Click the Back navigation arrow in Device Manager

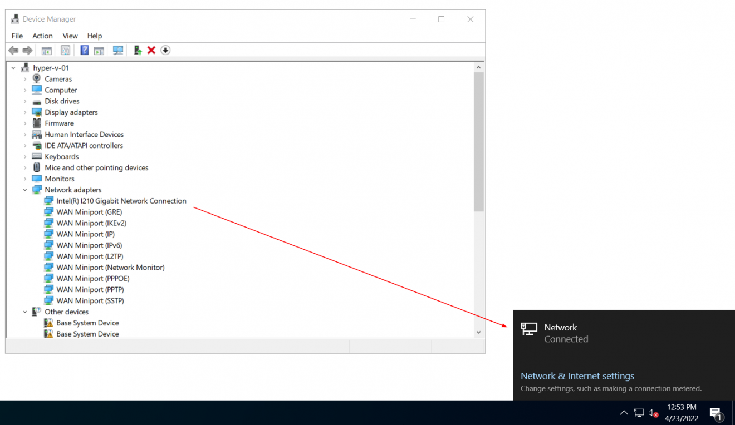[13, 50]
